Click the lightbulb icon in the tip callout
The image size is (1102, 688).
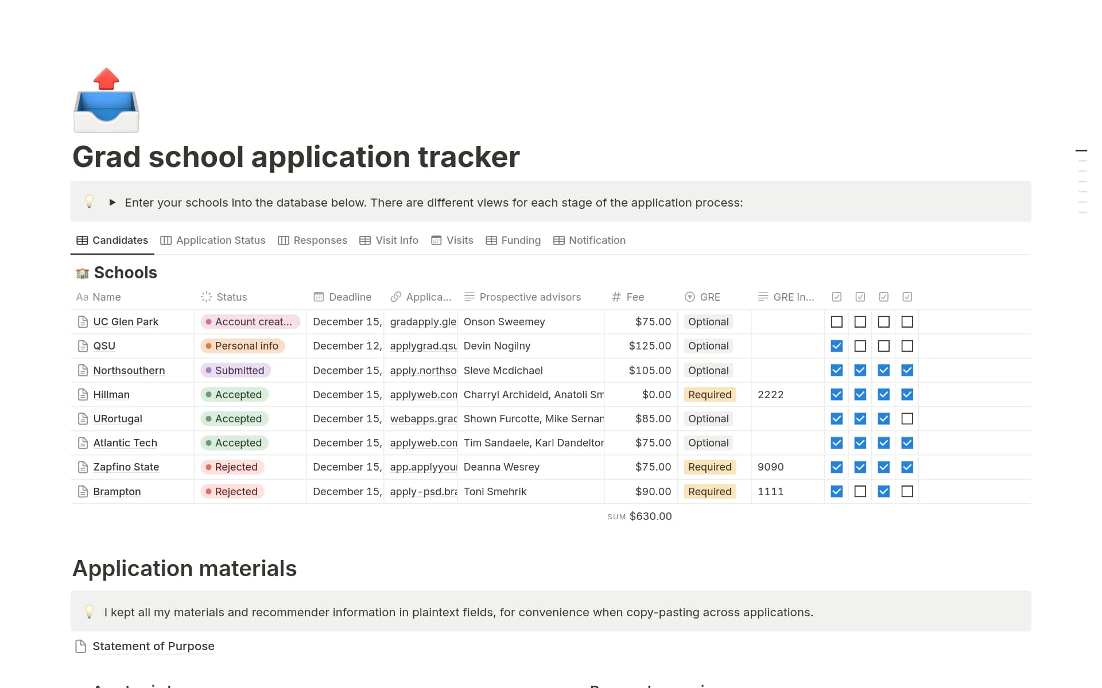click(x=90, y=202)
